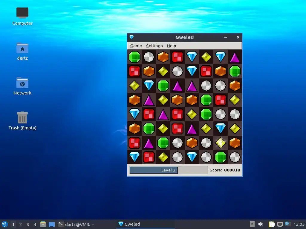The image size is (306, 229).
Task: Click the orange gem in the third row
Action: tap(235, 86)
